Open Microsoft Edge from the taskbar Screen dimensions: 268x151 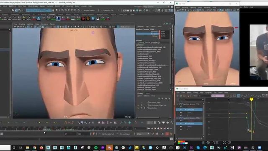[x=205, y=148]
